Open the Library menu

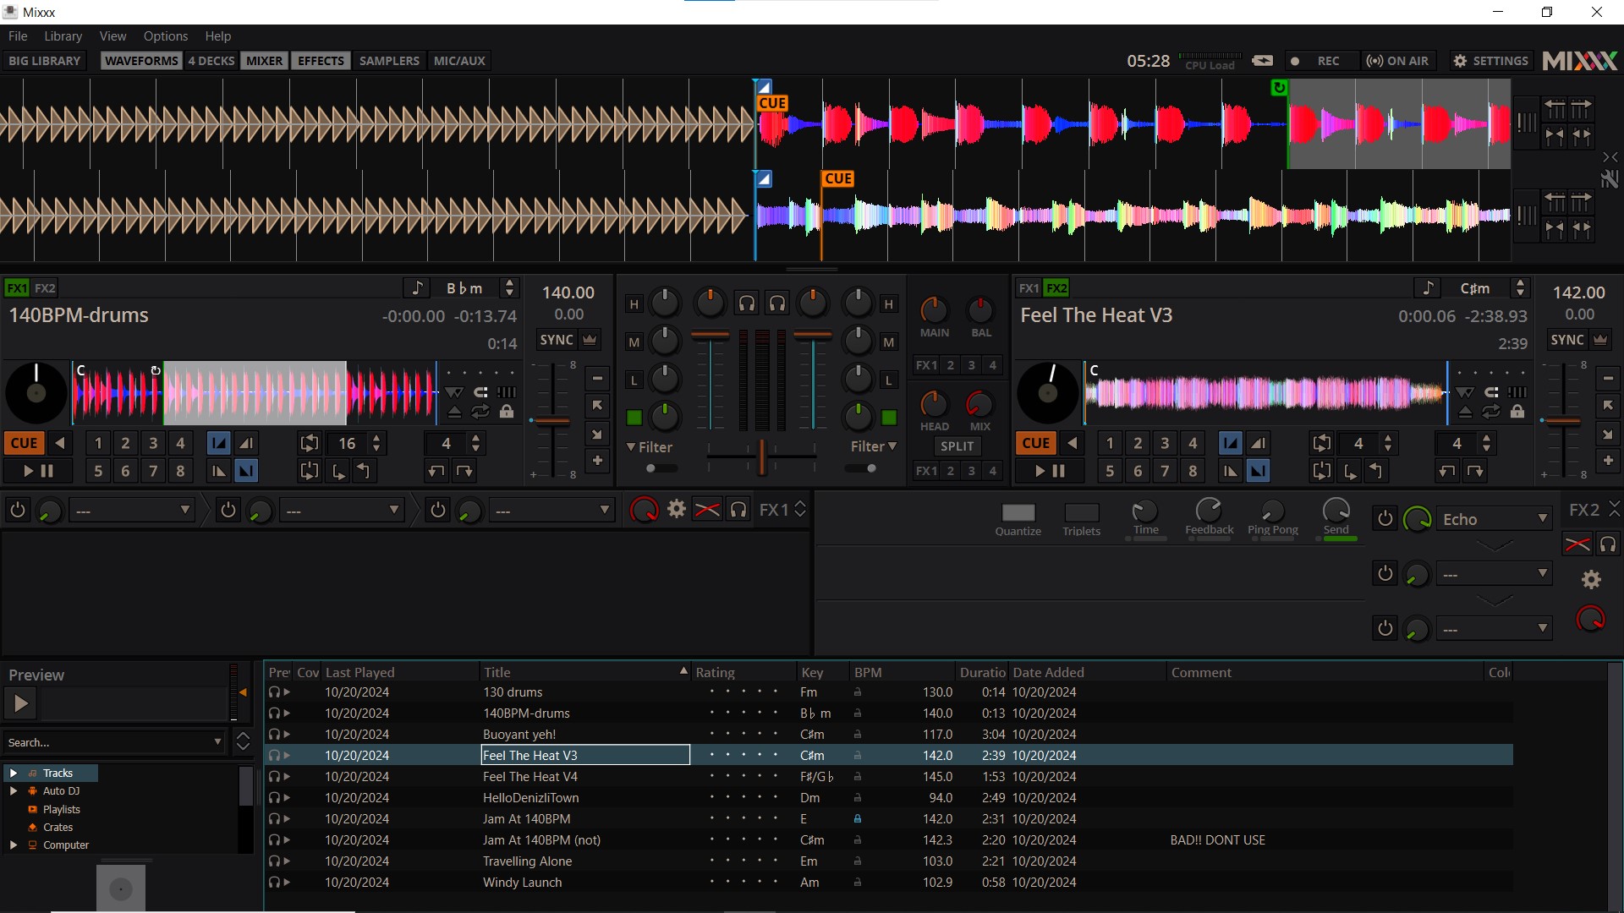coord(63,36)
